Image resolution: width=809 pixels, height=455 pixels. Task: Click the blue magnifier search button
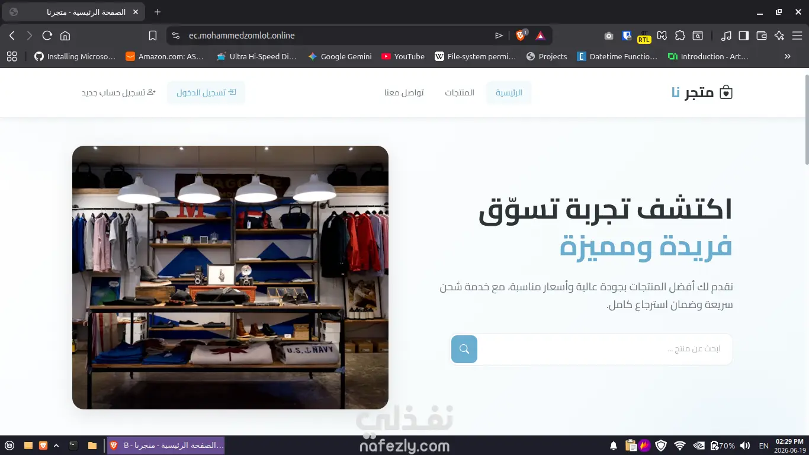(464, 349)
